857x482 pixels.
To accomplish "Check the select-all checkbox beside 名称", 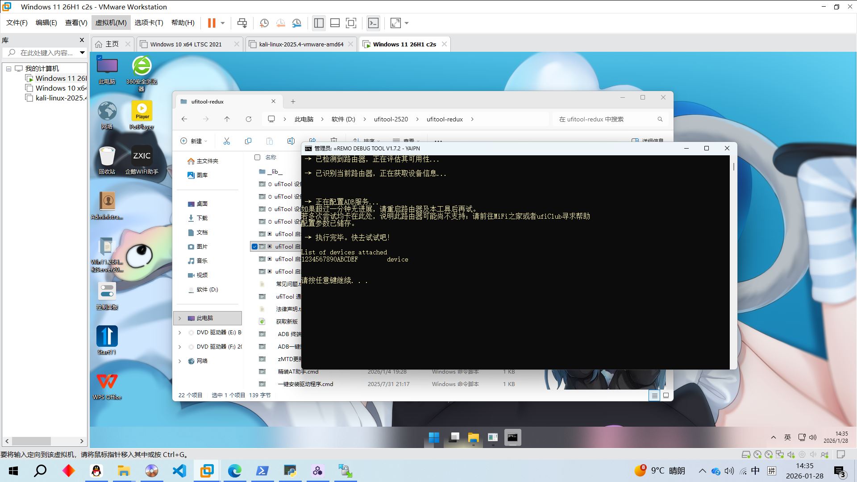I will coord(258,157).
